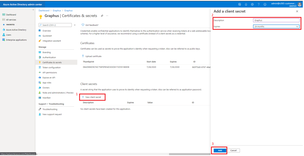The width and height of the screenshot is (304, 156).
Task: Click the Dashboard breadcrumb link
Action: 43,10
